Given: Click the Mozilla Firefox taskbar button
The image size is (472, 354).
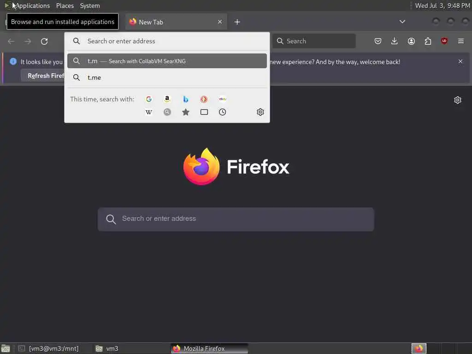Looking at the screenshot, I should pyautogui.click(x=209, y=348).
